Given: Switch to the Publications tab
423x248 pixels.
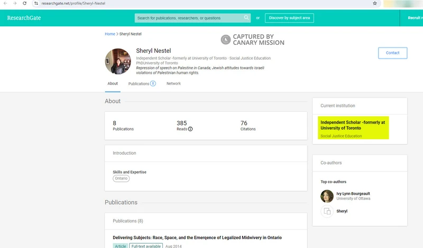Looking at the screenshot, I should point(142,83).
